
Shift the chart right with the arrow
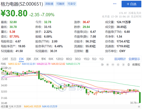pyautogui.click(x=123, y=65)
